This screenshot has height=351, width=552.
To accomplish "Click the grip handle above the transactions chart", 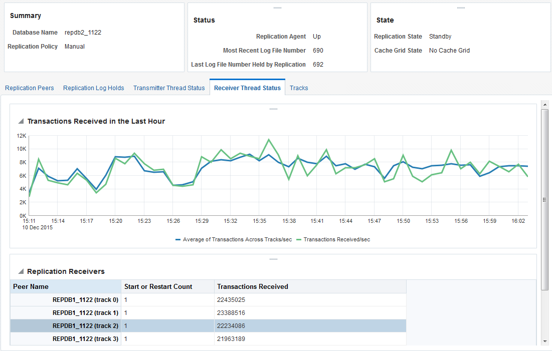I will point(273,109).
